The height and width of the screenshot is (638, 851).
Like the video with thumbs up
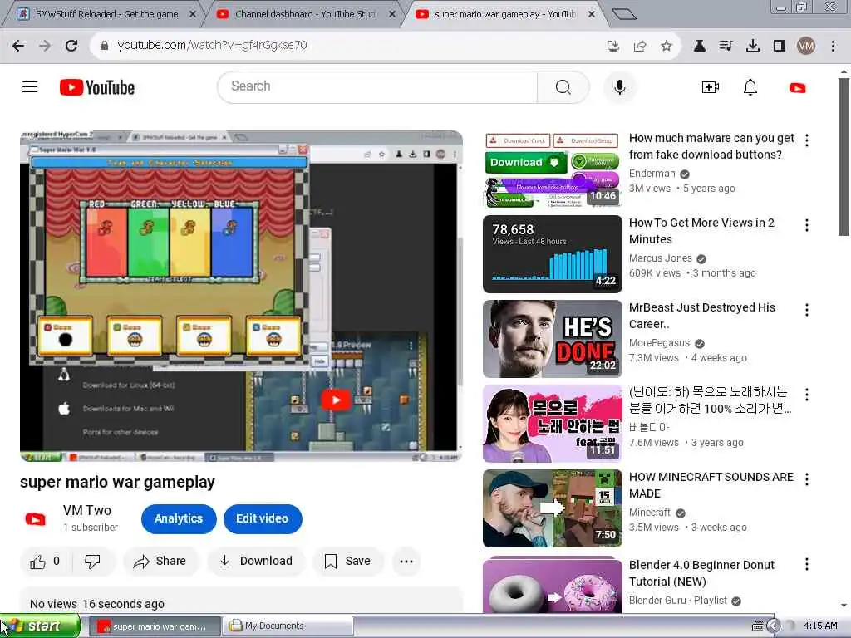[x=45, y=561]
